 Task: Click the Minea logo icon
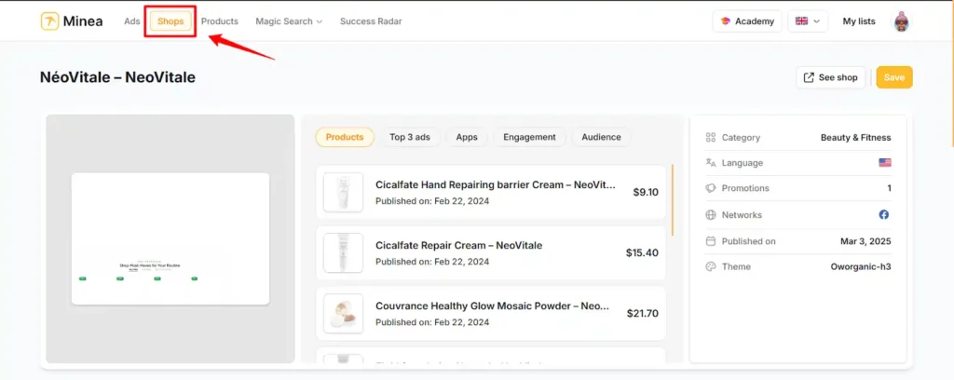50,21
